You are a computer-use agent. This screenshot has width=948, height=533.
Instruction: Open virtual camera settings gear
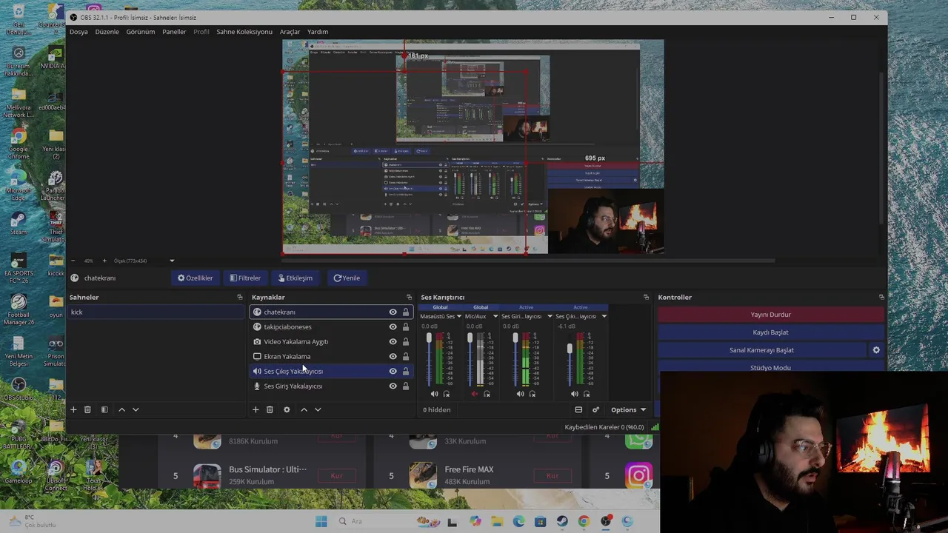click(876, 350)
